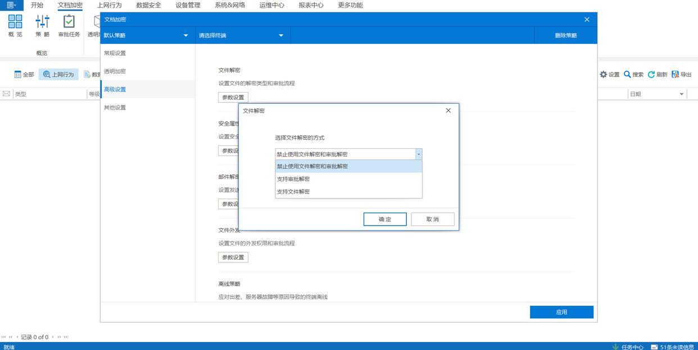Click the 概览 overview grid icon
Viewport: 698px width, 350px height.
tap(15, 22)
